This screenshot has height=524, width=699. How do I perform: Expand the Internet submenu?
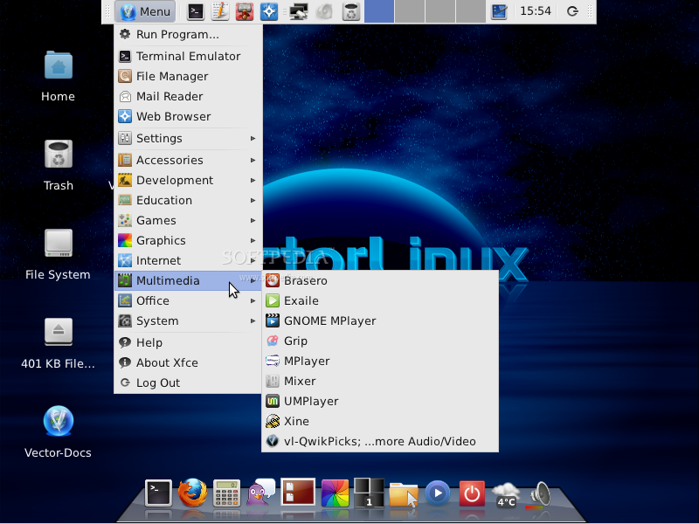159,260
